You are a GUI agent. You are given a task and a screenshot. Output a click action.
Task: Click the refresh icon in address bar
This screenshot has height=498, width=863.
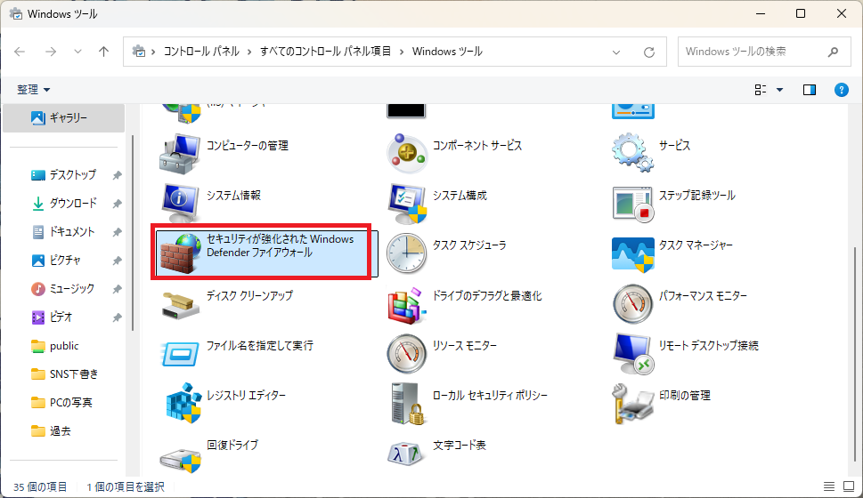[x=649, y=52]
